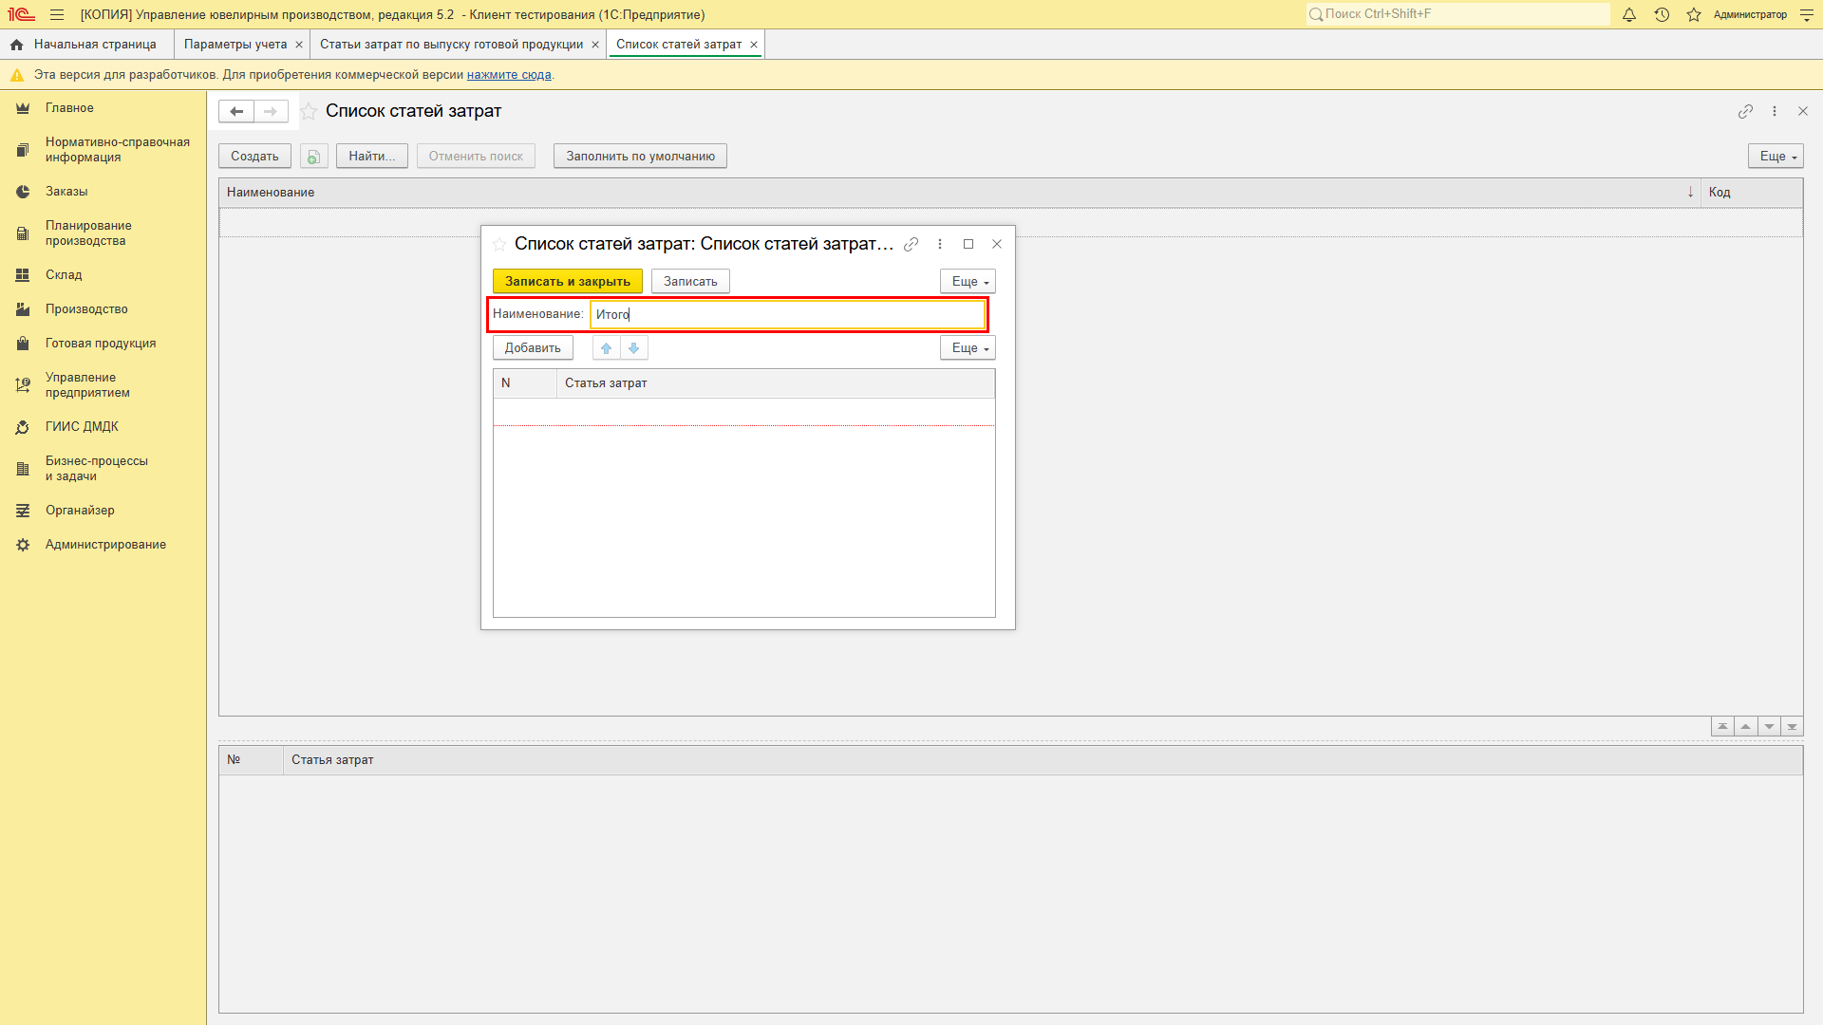Copy link icon of list page
This screenshot has height=1025, width=1823.
[1745, 111]
